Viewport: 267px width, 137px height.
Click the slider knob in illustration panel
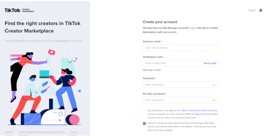point(60,120)
